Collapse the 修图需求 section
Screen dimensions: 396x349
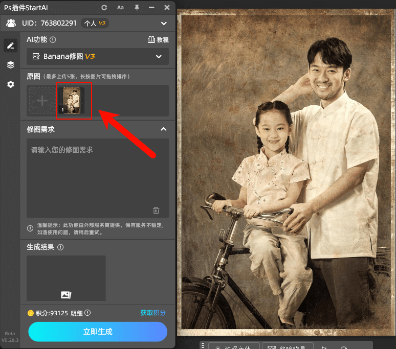[x=163, y=129]
